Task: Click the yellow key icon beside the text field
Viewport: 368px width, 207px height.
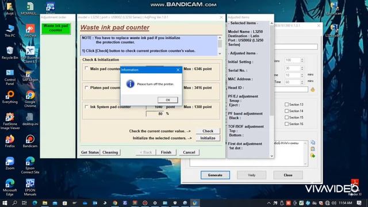Action: (x=313, y=90)
